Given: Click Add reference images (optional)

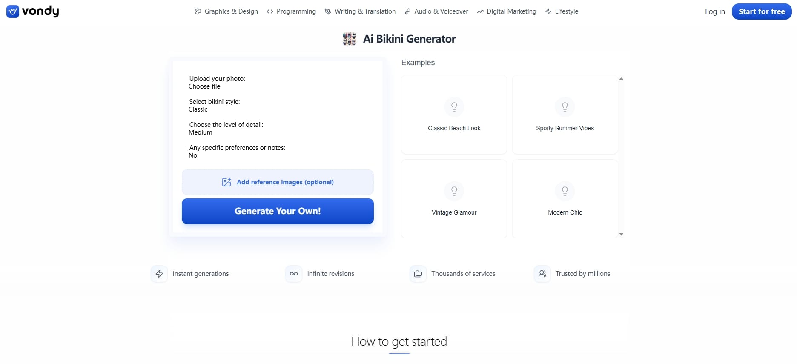Looking at the screenshot, I should click(278, 182).
